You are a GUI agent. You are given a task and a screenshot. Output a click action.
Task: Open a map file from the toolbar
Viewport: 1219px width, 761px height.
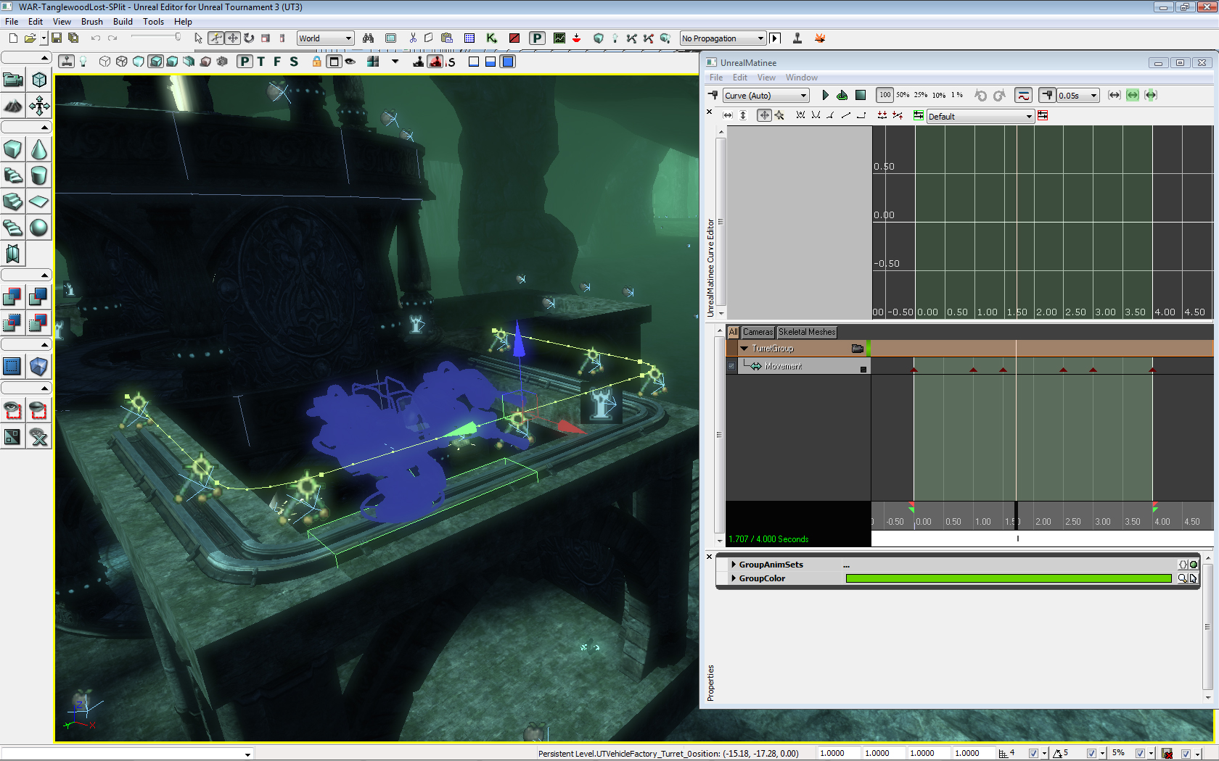click(30, 38)
